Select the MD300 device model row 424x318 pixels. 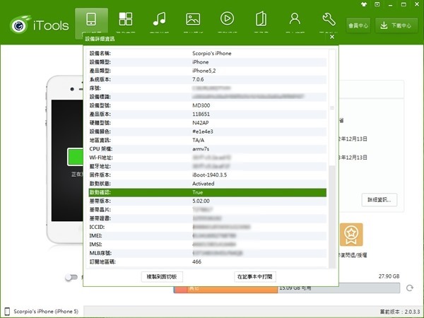[x=207, y=105]
